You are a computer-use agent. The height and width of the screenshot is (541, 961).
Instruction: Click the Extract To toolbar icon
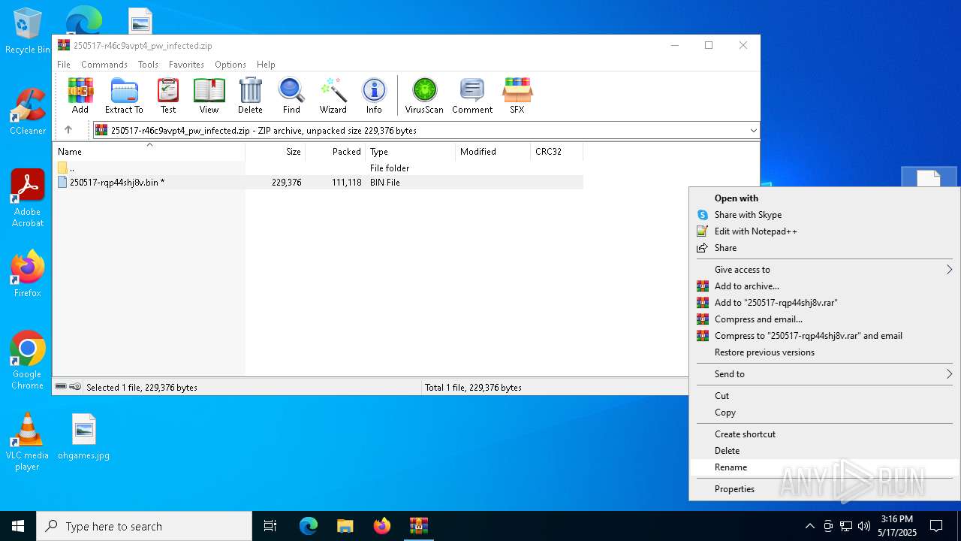pos(124,95)
